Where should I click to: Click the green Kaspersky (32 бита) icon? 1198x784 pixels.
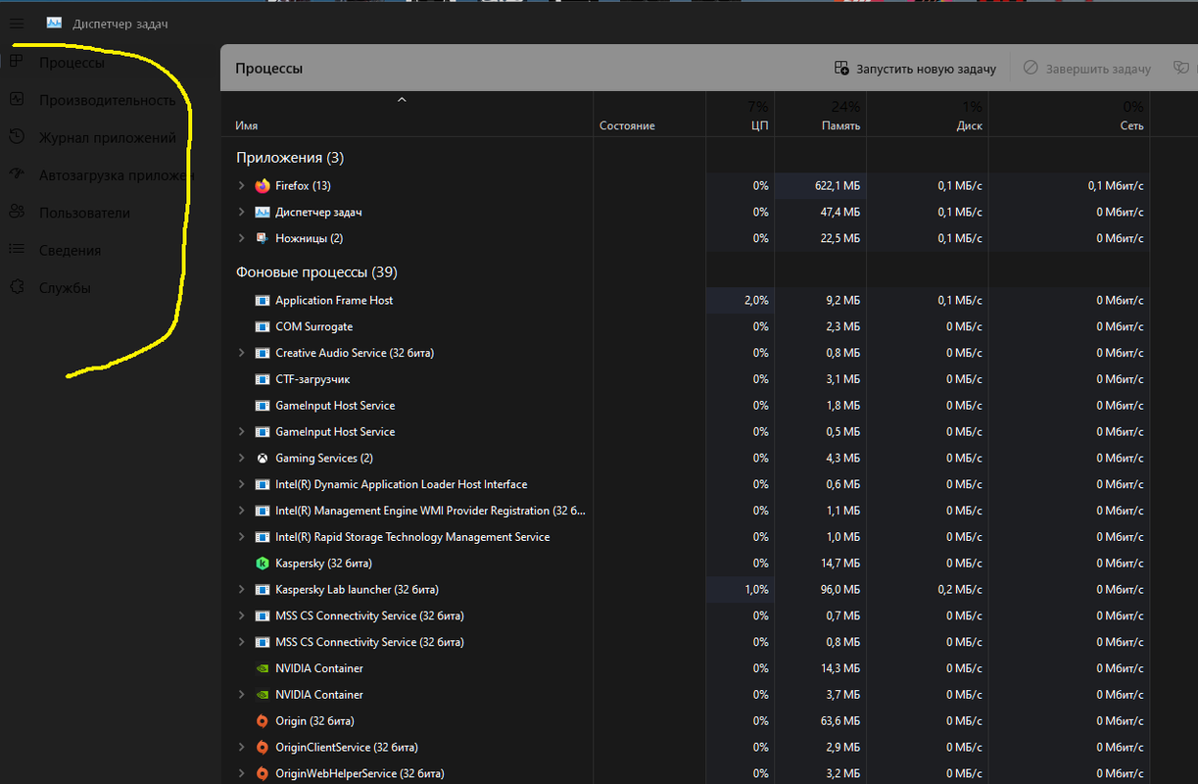262,563
